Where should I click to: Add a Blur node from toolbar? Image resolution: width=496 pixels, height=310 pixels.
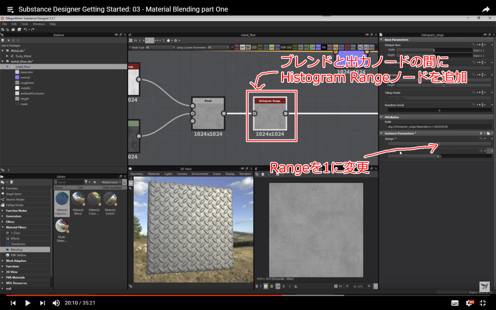coord(249,48)
